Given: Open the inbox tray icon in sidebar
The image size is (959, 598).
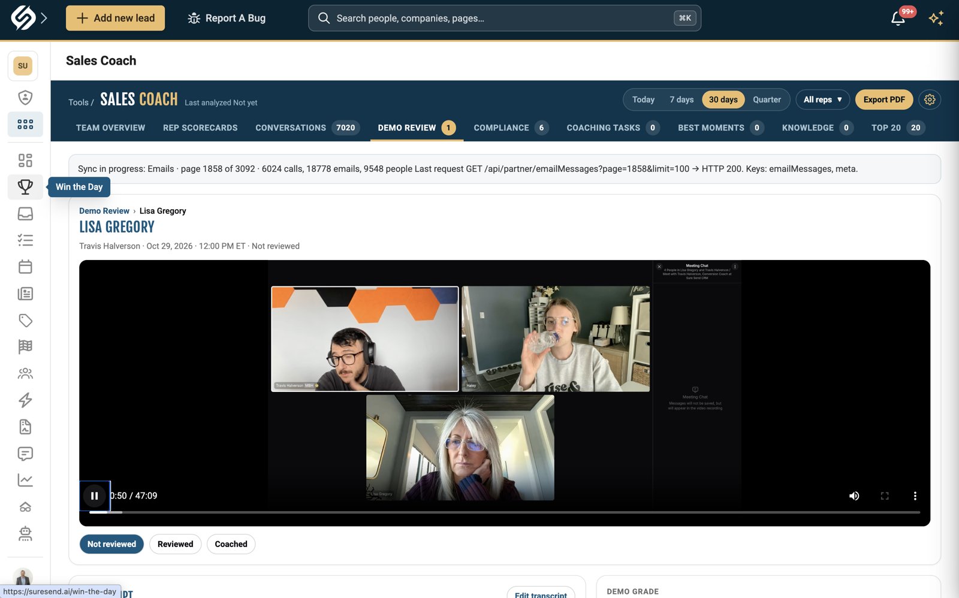Looking at the screenshot, I should click(x=25, y=213).
